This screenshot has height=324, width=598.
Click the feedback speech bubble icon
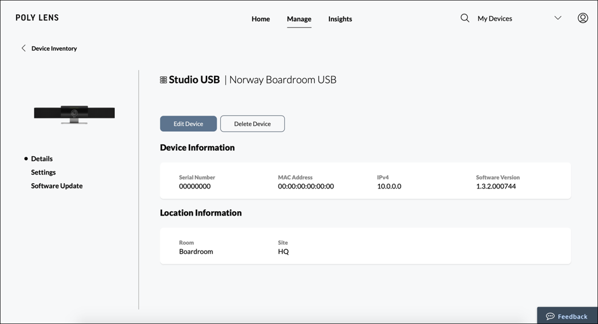pos(550,316)
